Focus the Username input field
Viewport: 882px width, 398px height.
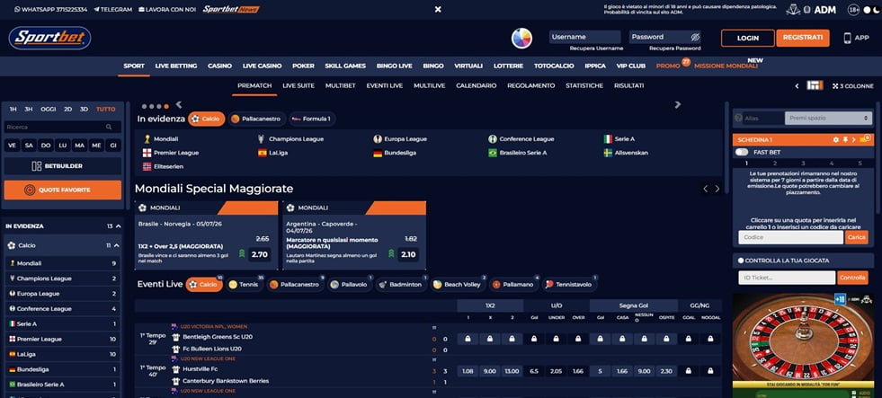pyautogui.click(x=585, y=37)
